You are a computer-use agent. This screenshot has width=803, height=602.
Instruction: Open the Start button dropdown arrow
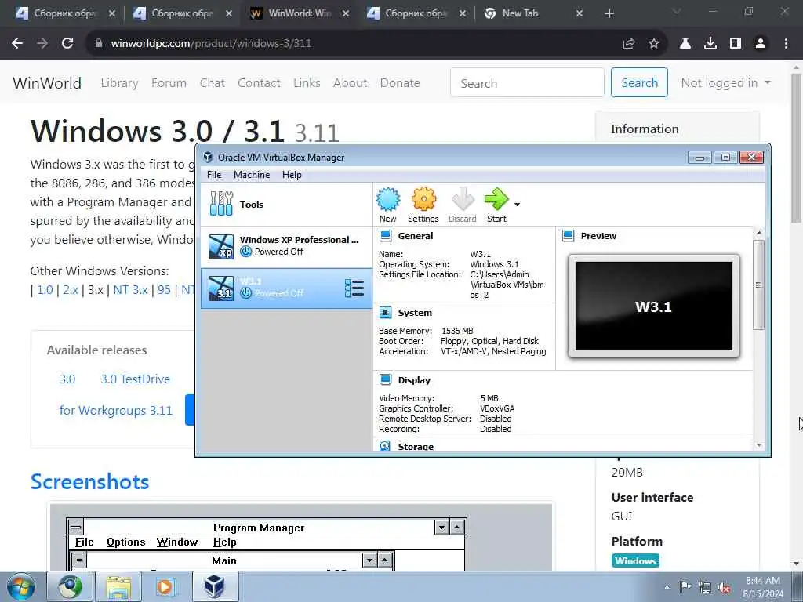click(518, 205)
